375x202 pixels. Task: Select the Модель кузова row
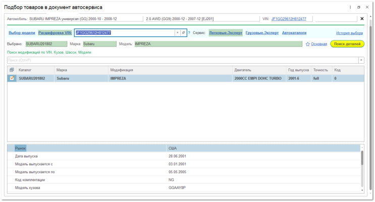pos(184,188)
